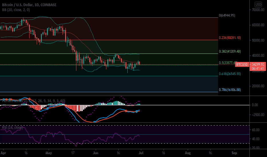Click the May label on the time axis

pos(49,153)
